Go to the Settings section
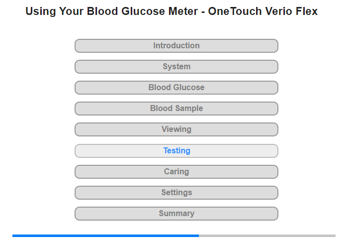Screen dimensions: 348x239 pos(176,193)
